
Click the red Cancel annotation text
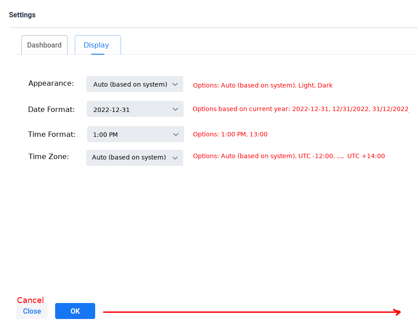(x=30, y=300)
